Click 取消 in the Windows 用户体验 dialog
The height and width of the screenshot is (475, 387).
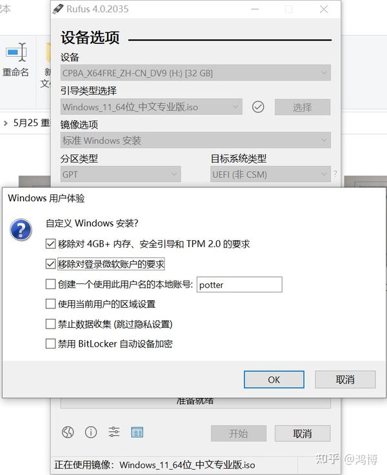(345, 379)
